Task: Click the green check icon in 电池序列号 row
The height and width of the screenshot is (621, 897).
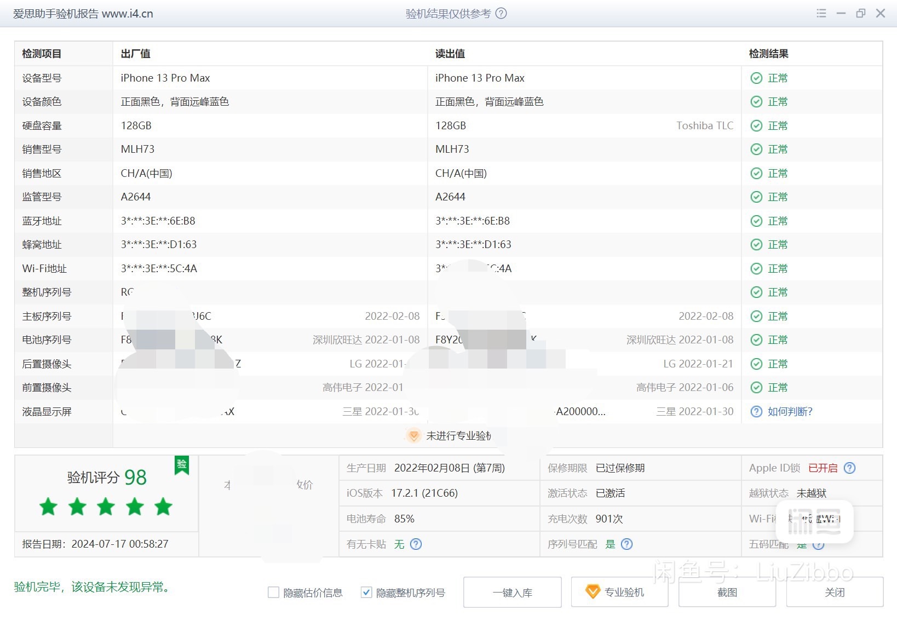Action: 756,340
